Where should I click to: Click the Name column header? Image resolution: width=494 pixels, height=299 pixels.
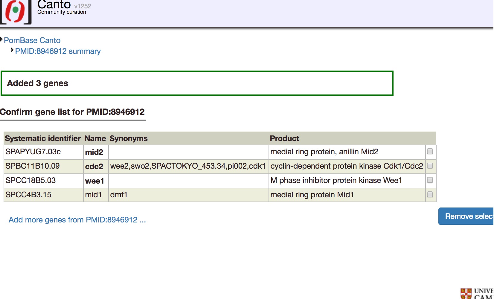pos(95,138)
